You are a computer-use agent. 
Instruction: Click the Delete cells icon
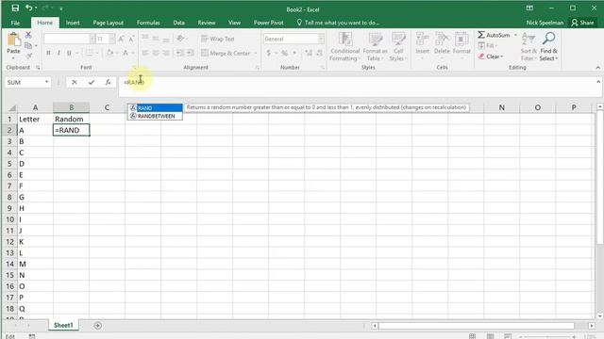click(442, 40)
